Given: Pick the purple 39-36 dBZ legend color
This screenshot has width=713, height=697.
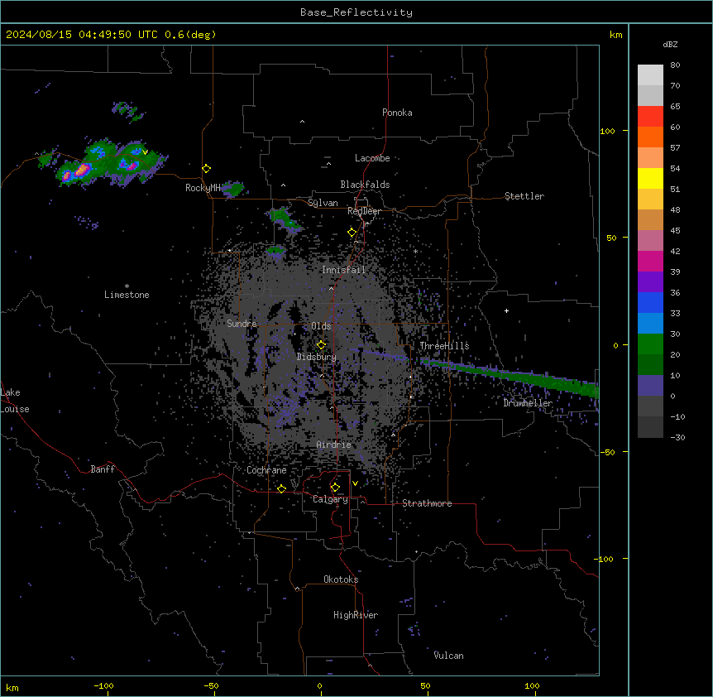Looking at the screenshot, I should 650,282.
